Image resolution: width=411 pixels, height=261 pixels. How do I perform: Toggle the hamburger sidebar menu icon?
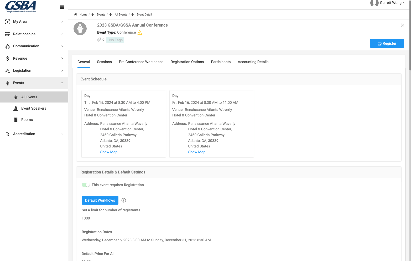(x=62, y=7)
